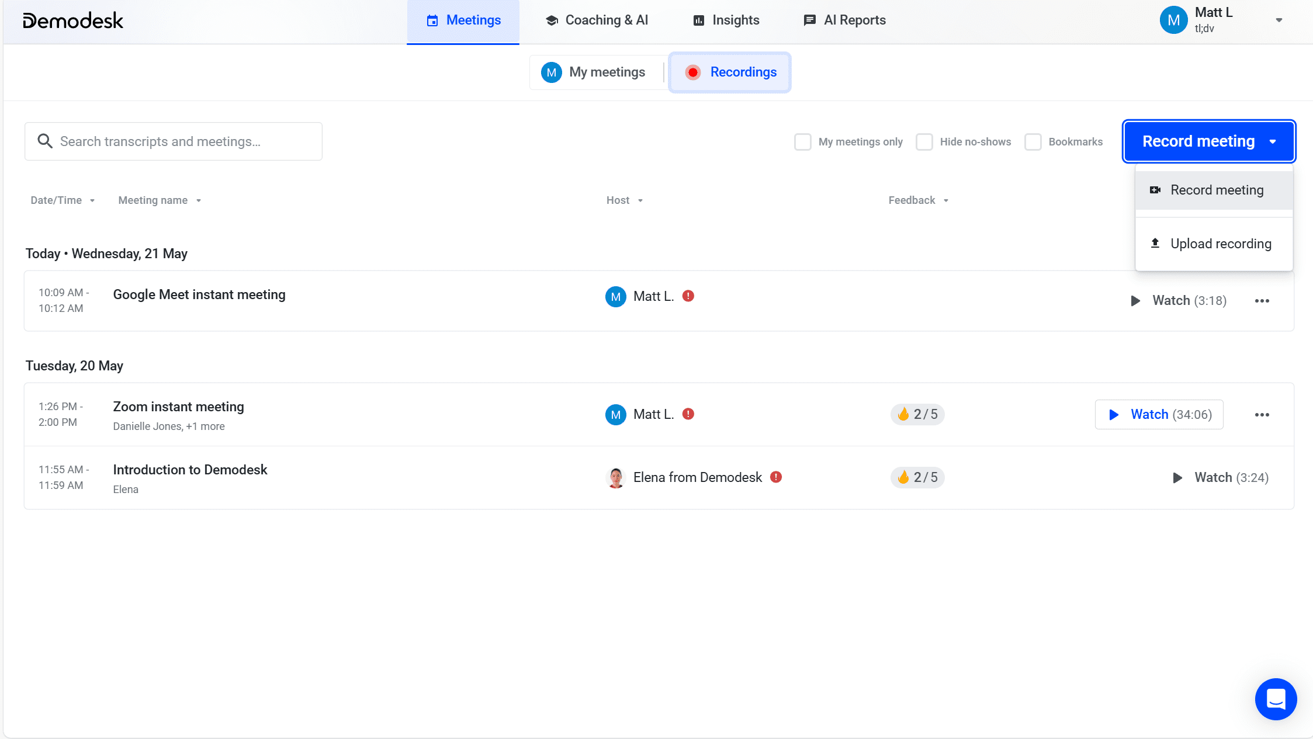Screen dimensions: 1313x739
Task: Toggle the Hide no-shows checkbox
Action: (924, 142)
